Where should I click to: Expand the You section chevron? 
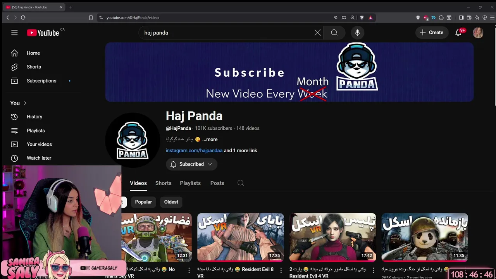25,103
